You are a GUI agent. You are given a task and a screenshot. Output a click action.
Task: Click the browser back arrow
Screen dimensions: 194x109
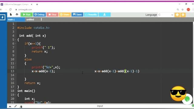tap(1, 9)
